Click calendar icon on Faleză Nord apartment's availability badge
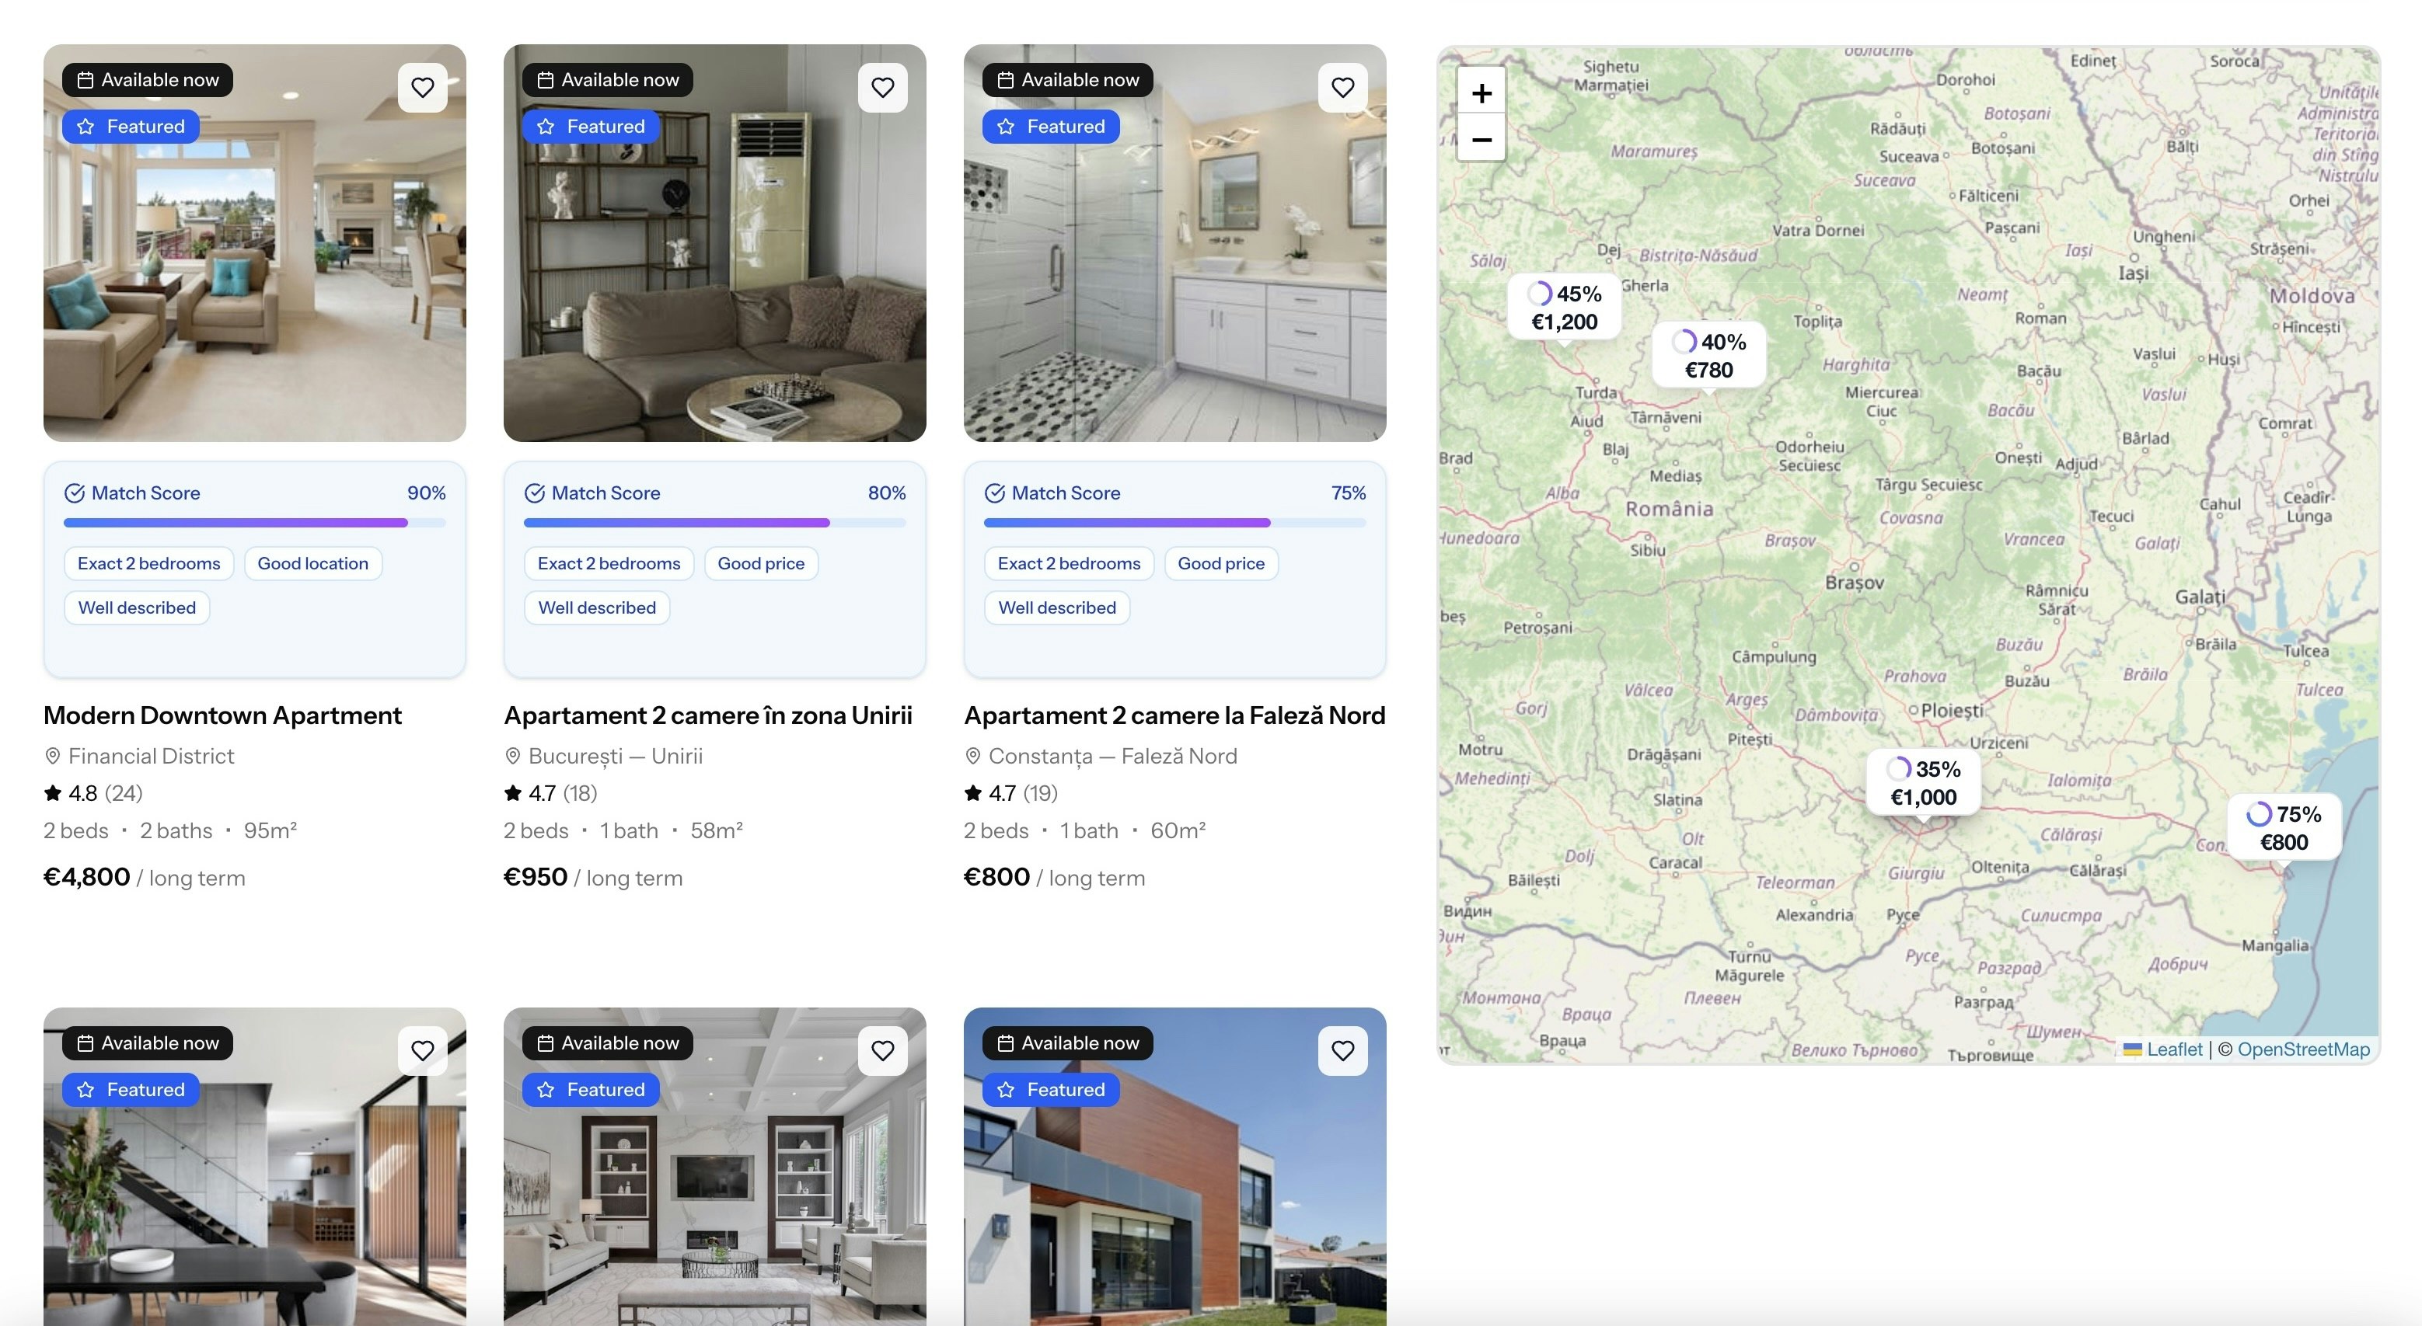 tap(1005, 80)
